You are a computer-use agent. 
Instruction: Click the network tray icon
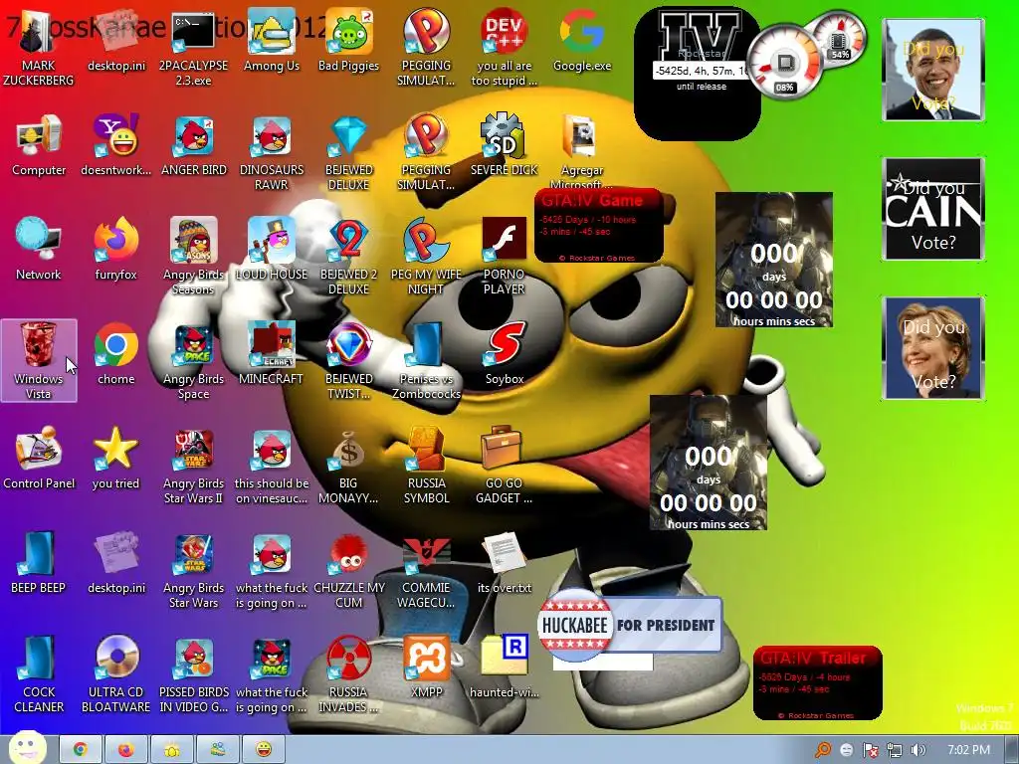[x=895, y=750]
